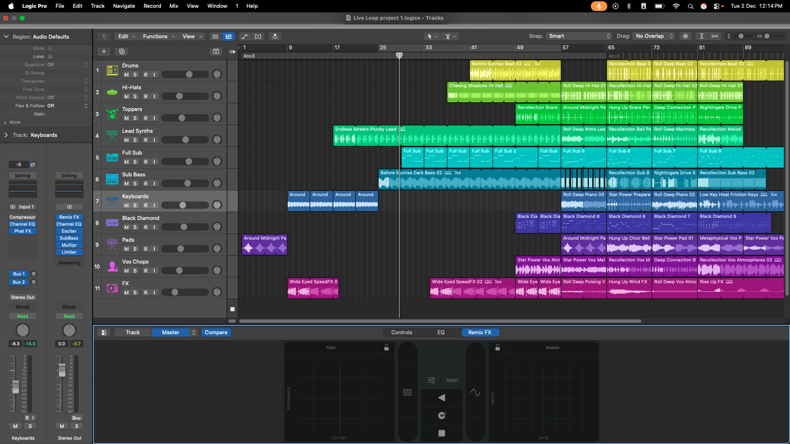790x444 pixels.
Task: Add a new track with plus button
Action: click(x=104, y=51)
